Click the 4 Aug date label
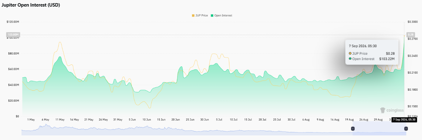Image resolution: width=422 pixels, height=140 pixels. (306, 120)
